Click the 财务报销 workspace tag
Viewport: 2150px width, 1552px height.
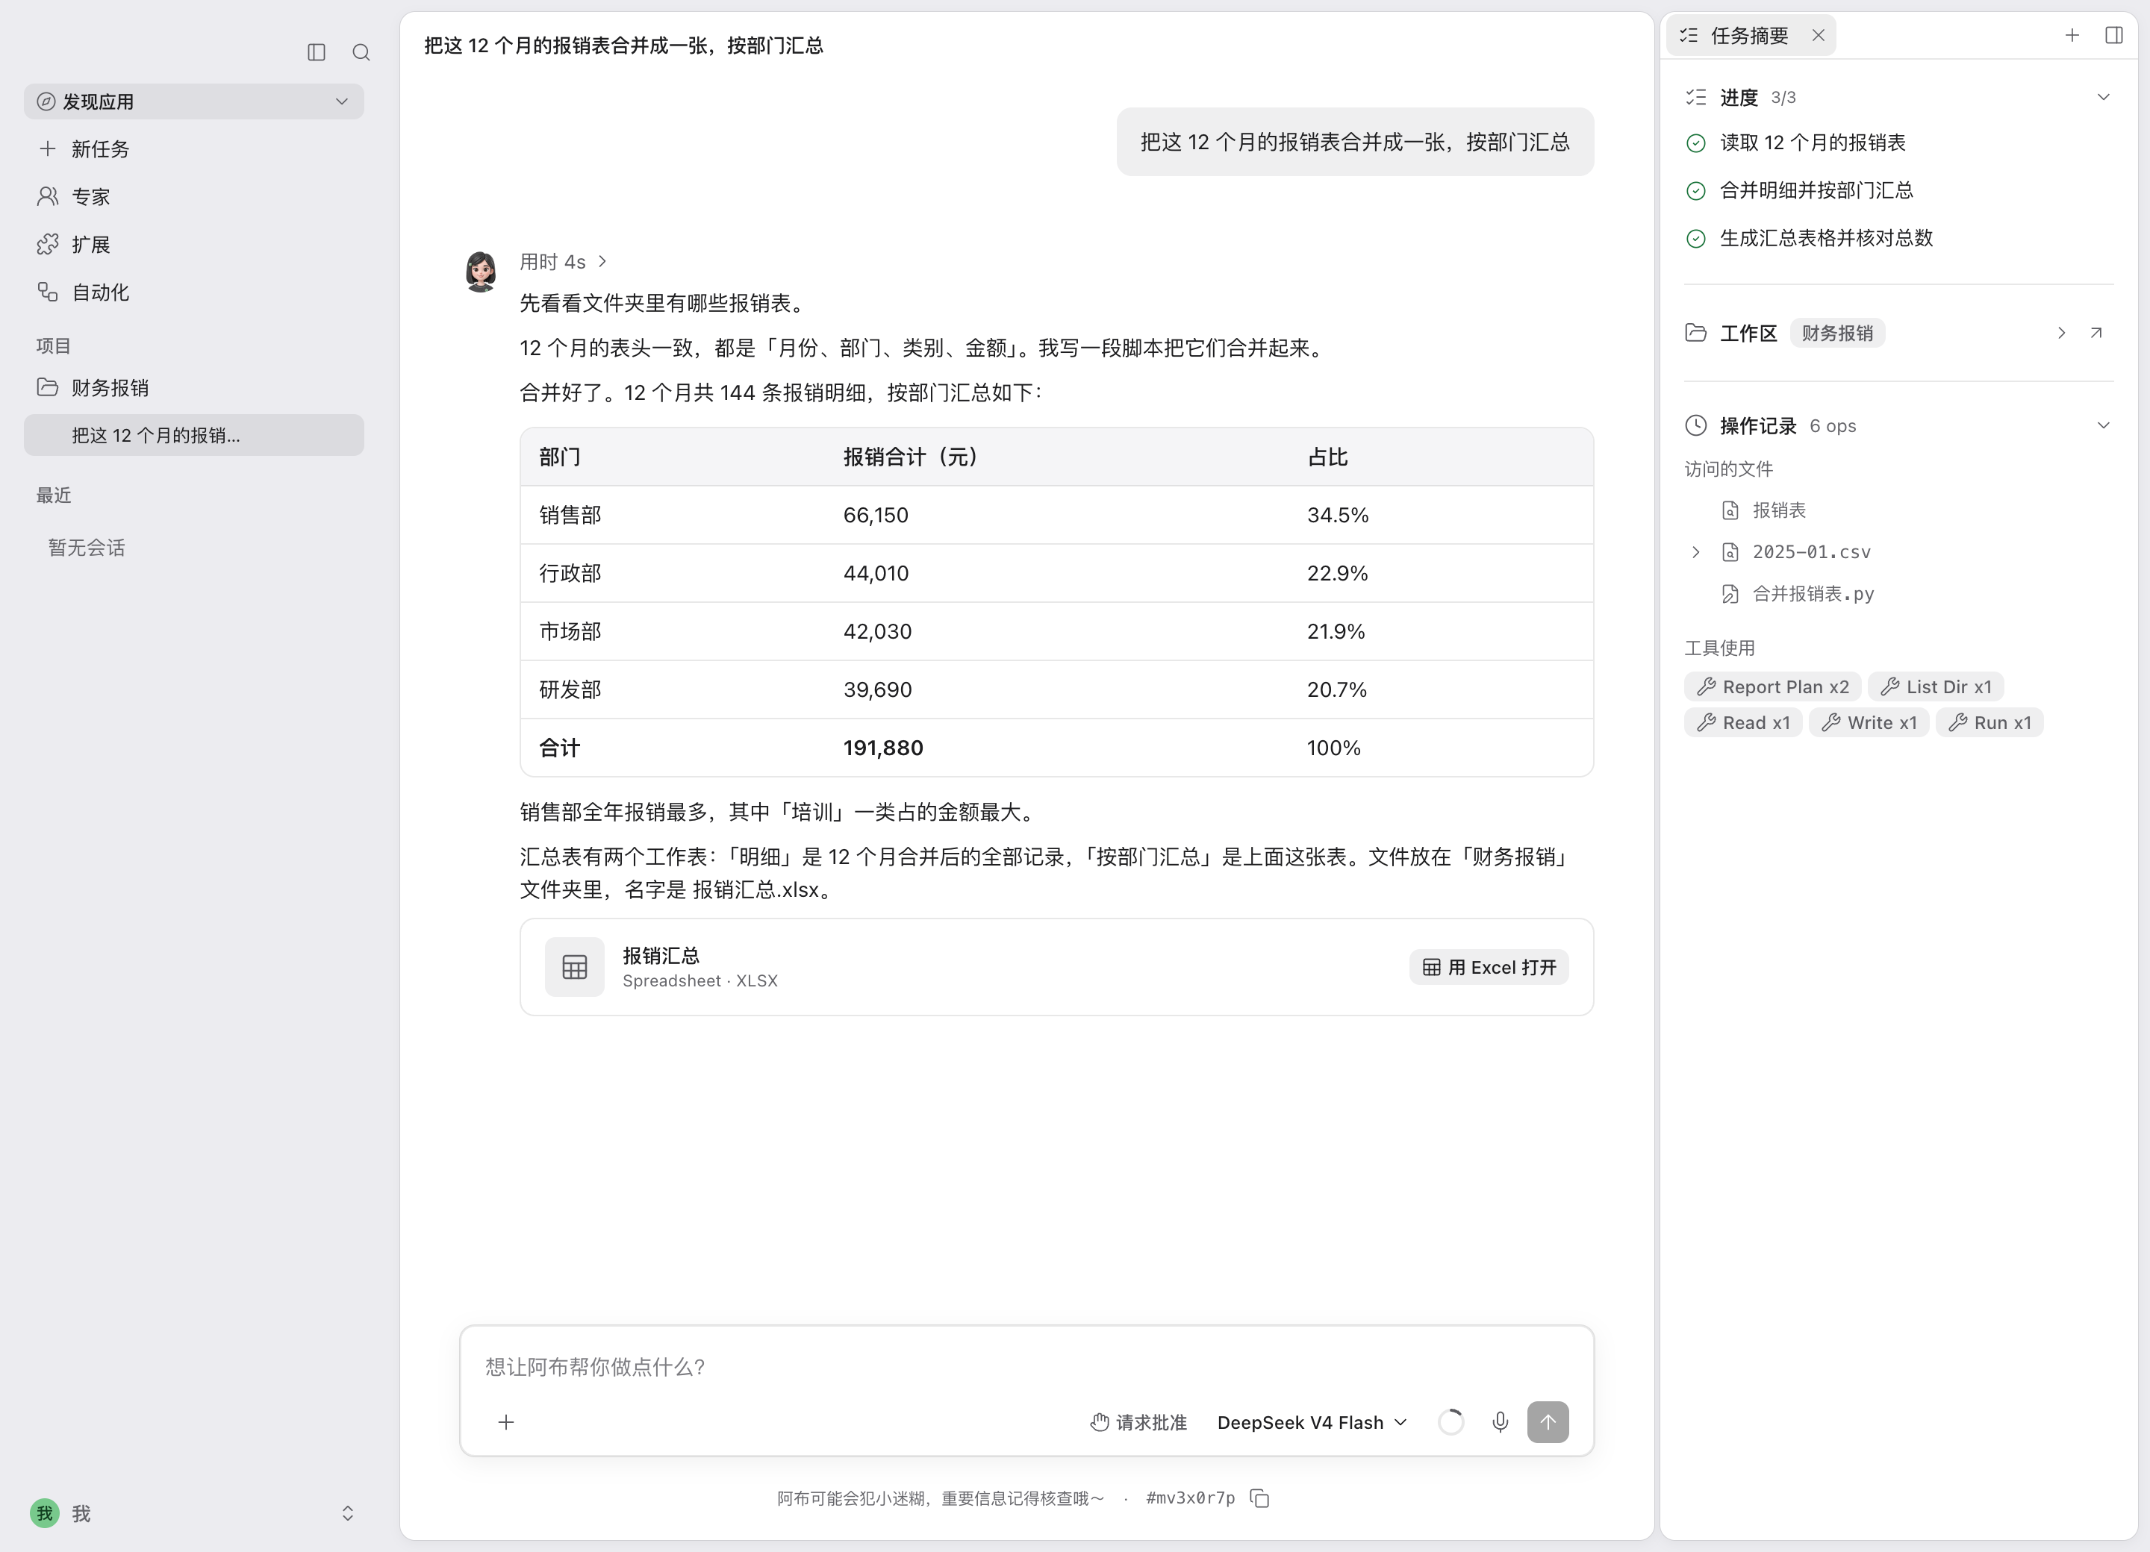1837,334
